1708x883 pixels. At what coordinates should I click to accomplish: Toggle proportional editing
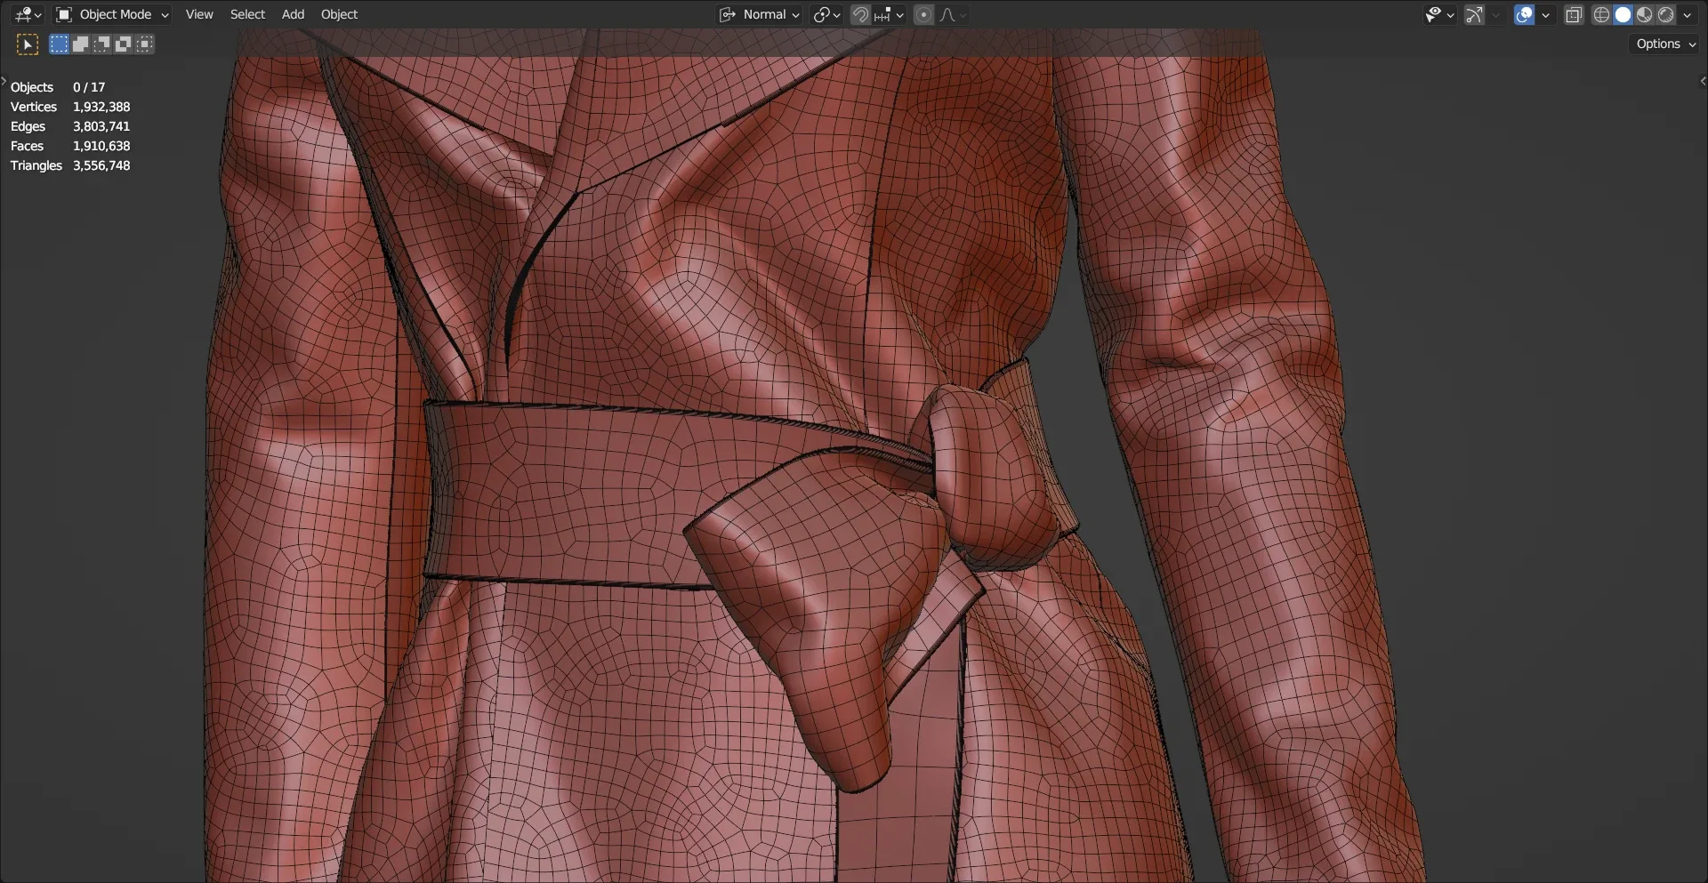[923, 14]
